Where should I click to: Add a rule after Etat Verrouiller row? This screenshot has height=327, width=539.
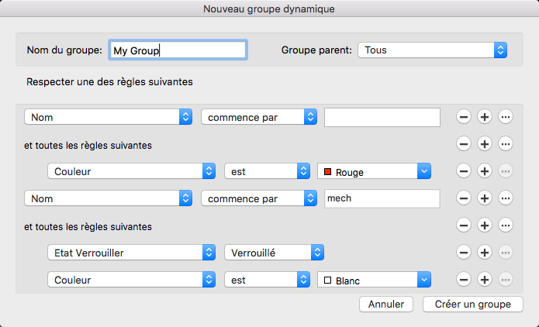[x=485, y=253]
